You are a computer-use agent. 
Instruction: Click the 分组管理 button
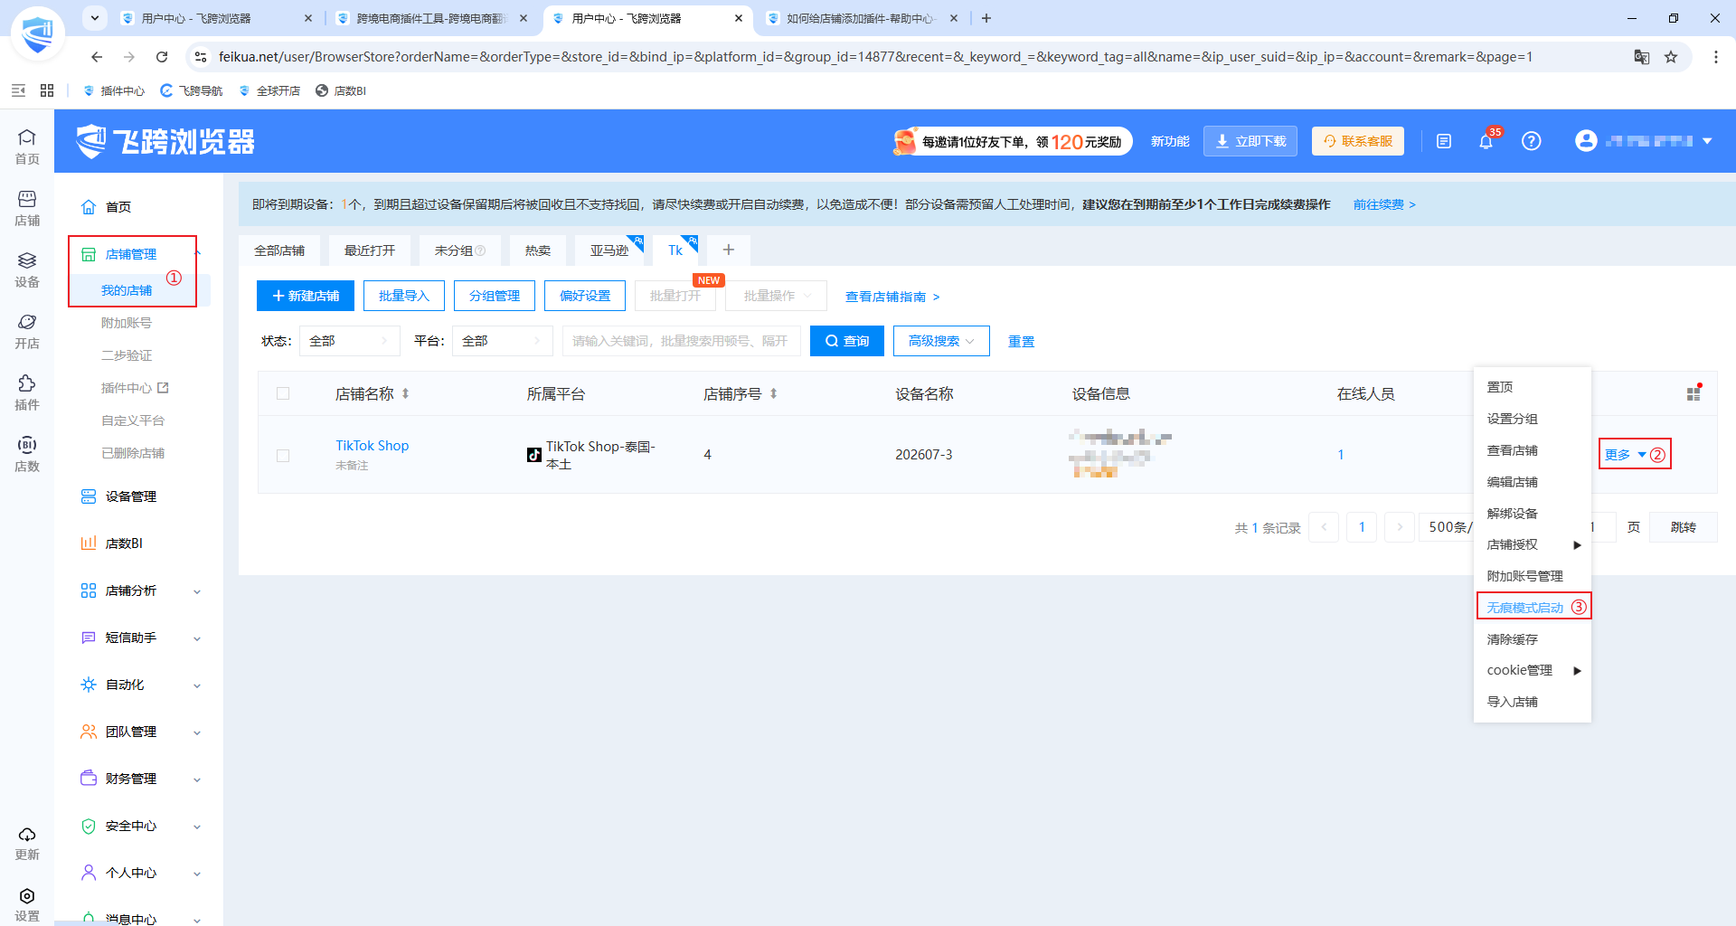[x=495, y=296]
